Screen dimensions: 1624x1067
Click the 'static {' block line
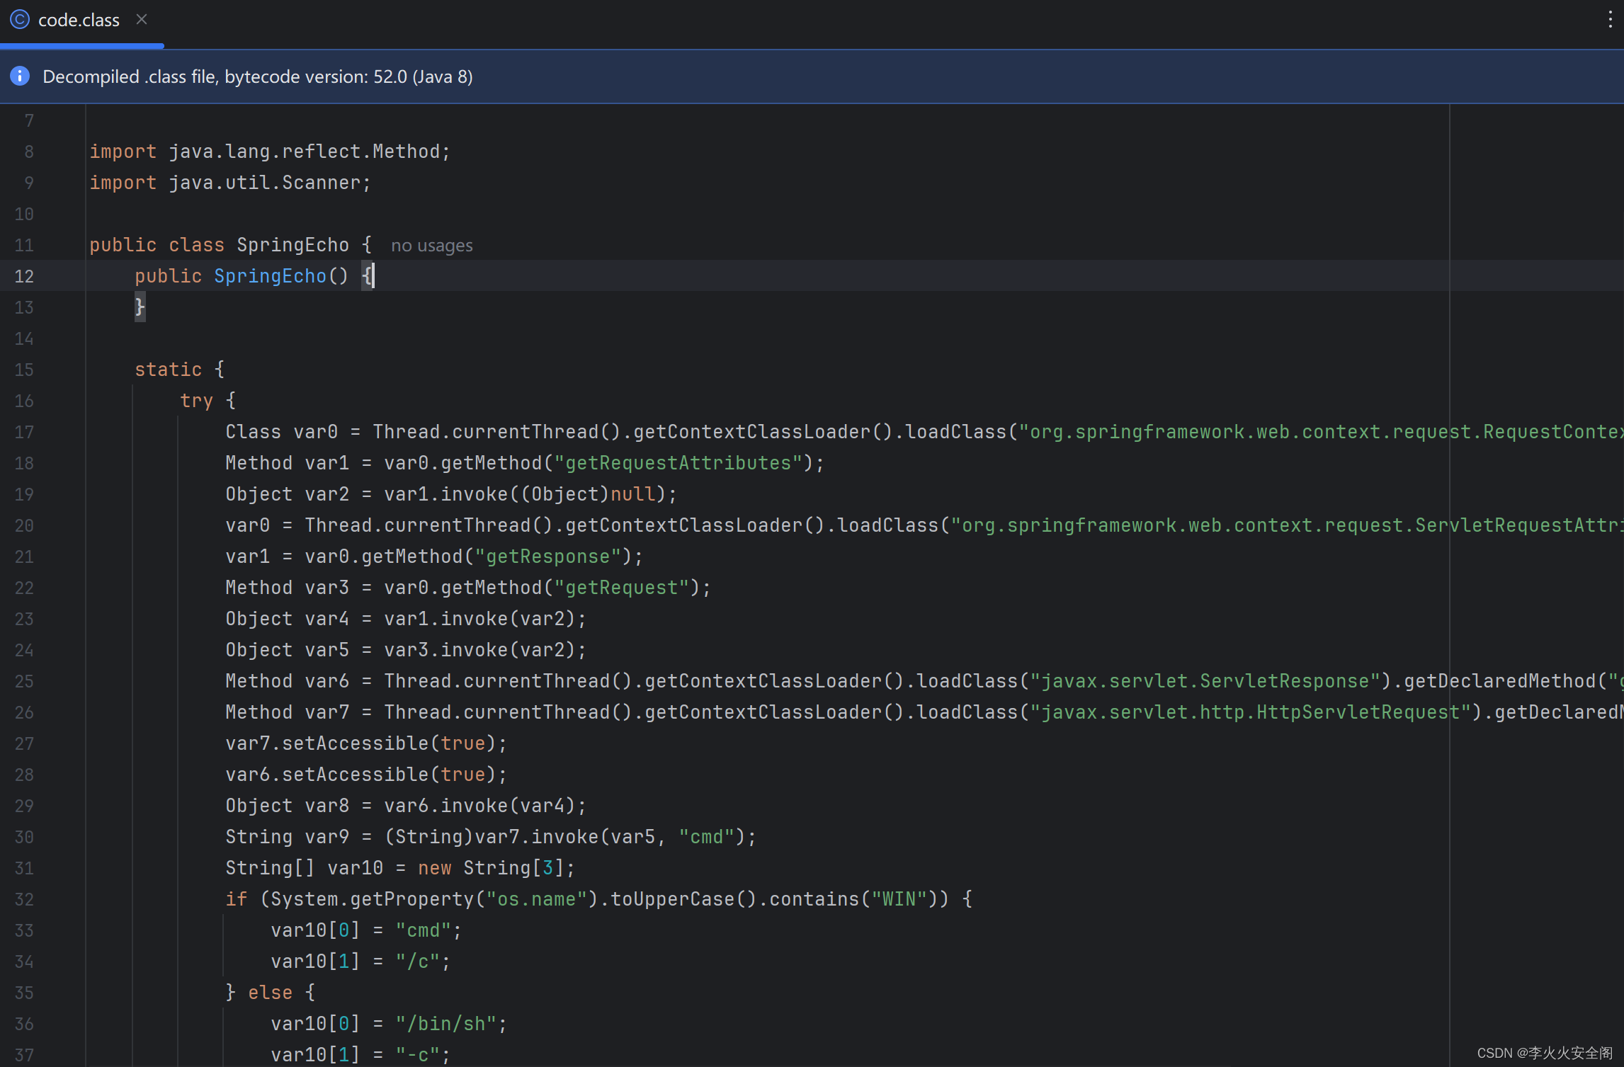point(180,370)
